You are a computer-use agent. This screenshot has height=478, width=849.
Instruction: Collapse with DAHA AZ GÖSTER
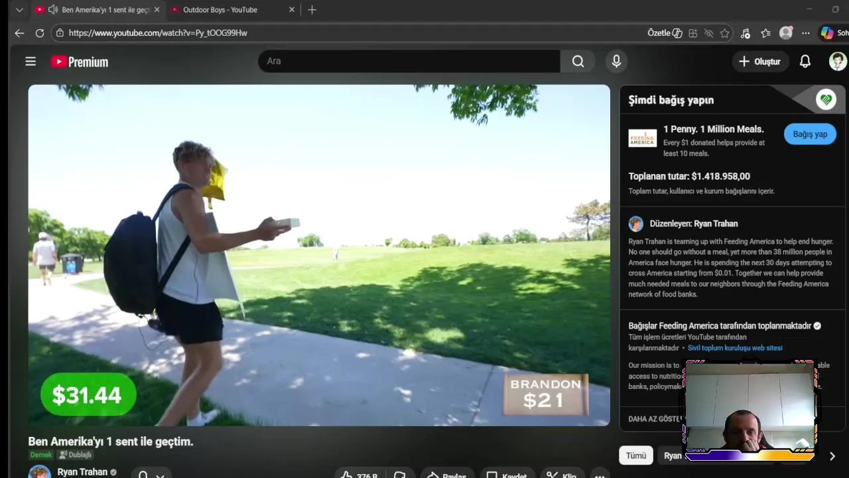click(655, 419)
